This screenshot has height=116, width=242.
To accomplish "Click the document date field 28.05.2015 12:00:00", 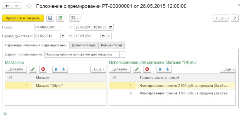I will (91, 27).
